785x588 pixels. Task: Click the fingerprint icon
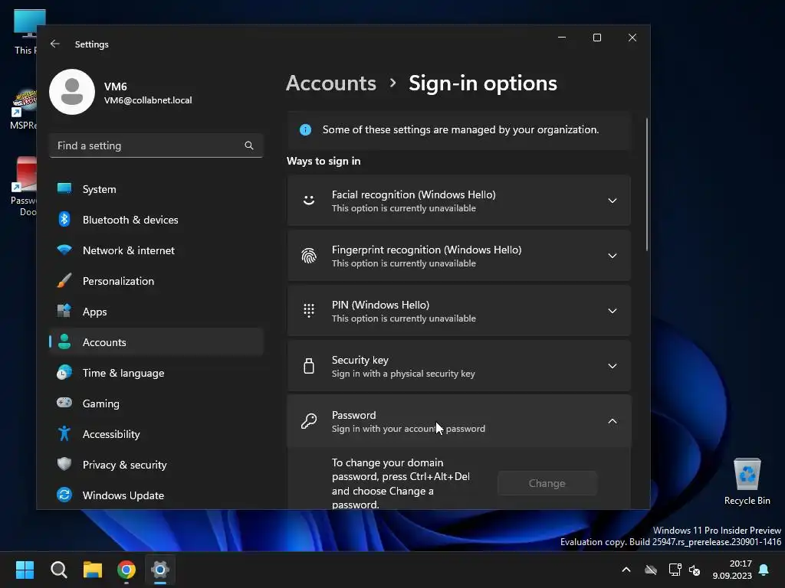[x=309, y=256]
